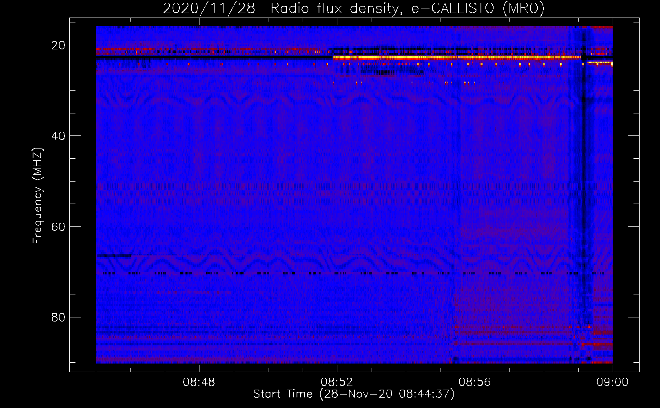Click the 08:48 time tick label
660x408 pixels.
pos(199,382)
